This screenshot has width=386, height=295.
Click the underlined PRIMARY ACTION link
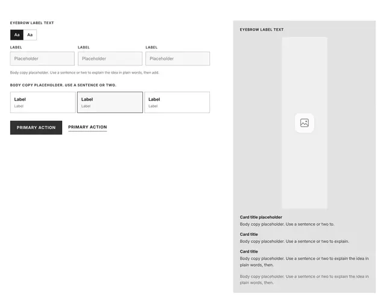pos(87,127)
